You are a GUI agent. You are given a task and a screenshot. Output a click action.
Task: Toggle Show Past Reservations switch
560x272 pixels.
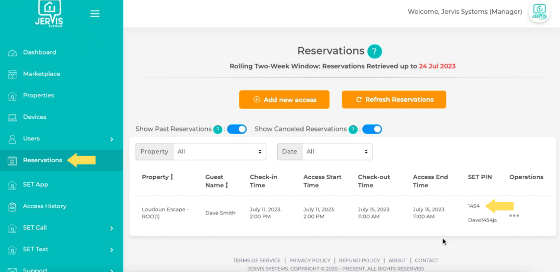236,129
